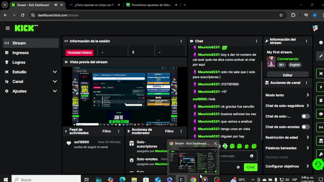The width and height of the screenshot is (324, 182).
Task: Open the info icon in the right sidebar
Action: click(x=321, y=42)
